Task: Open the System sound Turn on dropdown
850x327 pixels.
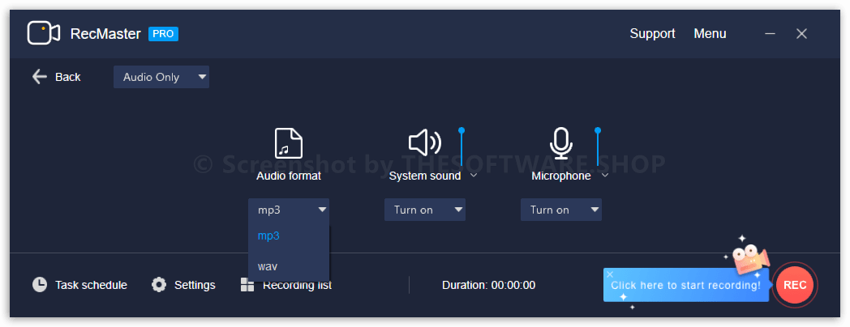Action: [424, 210]
